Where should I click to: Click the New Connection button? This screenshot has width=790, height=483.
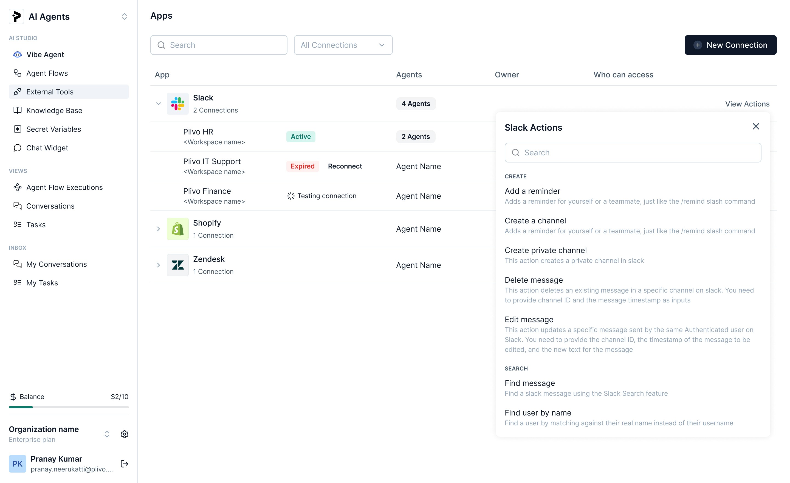[x=730, y=45]
